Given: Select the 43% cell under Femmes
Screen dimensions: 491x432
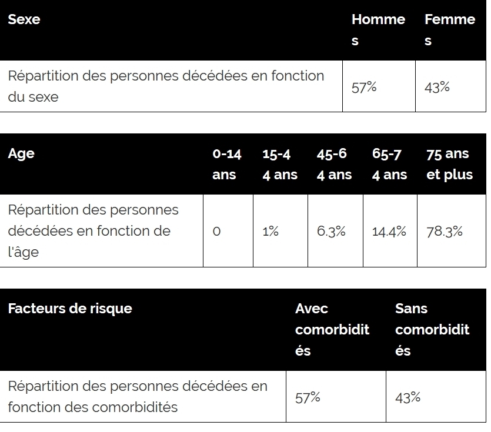Looking at the screenshot, I should (x=437, y=88).
